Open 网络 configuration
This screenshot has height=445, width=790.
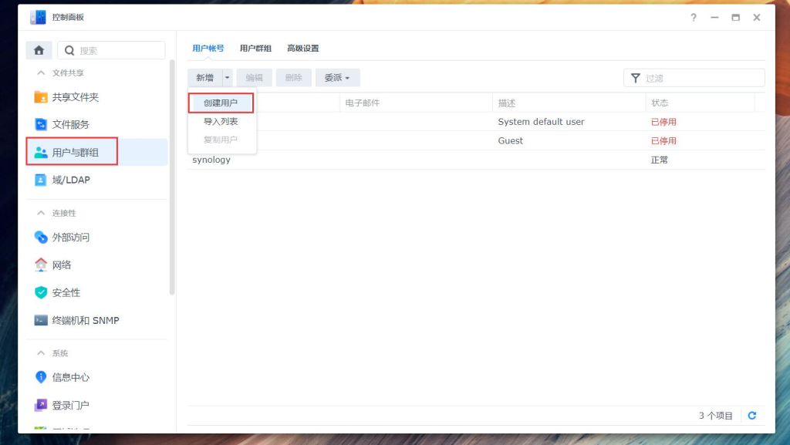(62, 265)
